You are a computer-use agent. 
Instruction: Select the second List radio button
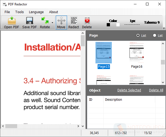(154, 35)
